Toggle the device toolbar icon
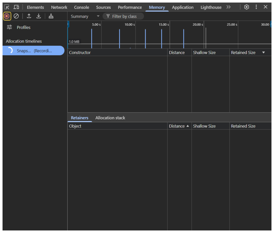This screenshot has width=274, height=233. pos(16,7)
